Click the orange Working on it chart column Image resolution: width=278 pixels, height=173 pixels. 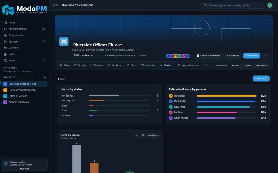(94, 168)
